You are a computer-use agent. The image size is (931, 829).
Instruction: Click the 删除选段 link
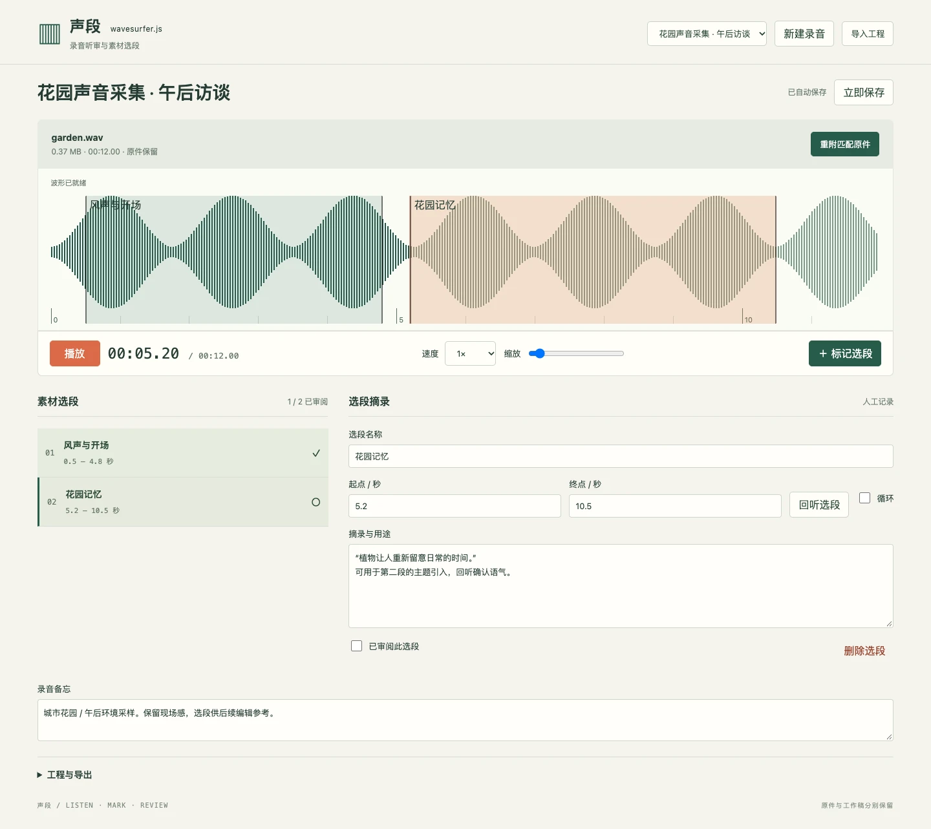pyautogui.click(x=864, y=651)
